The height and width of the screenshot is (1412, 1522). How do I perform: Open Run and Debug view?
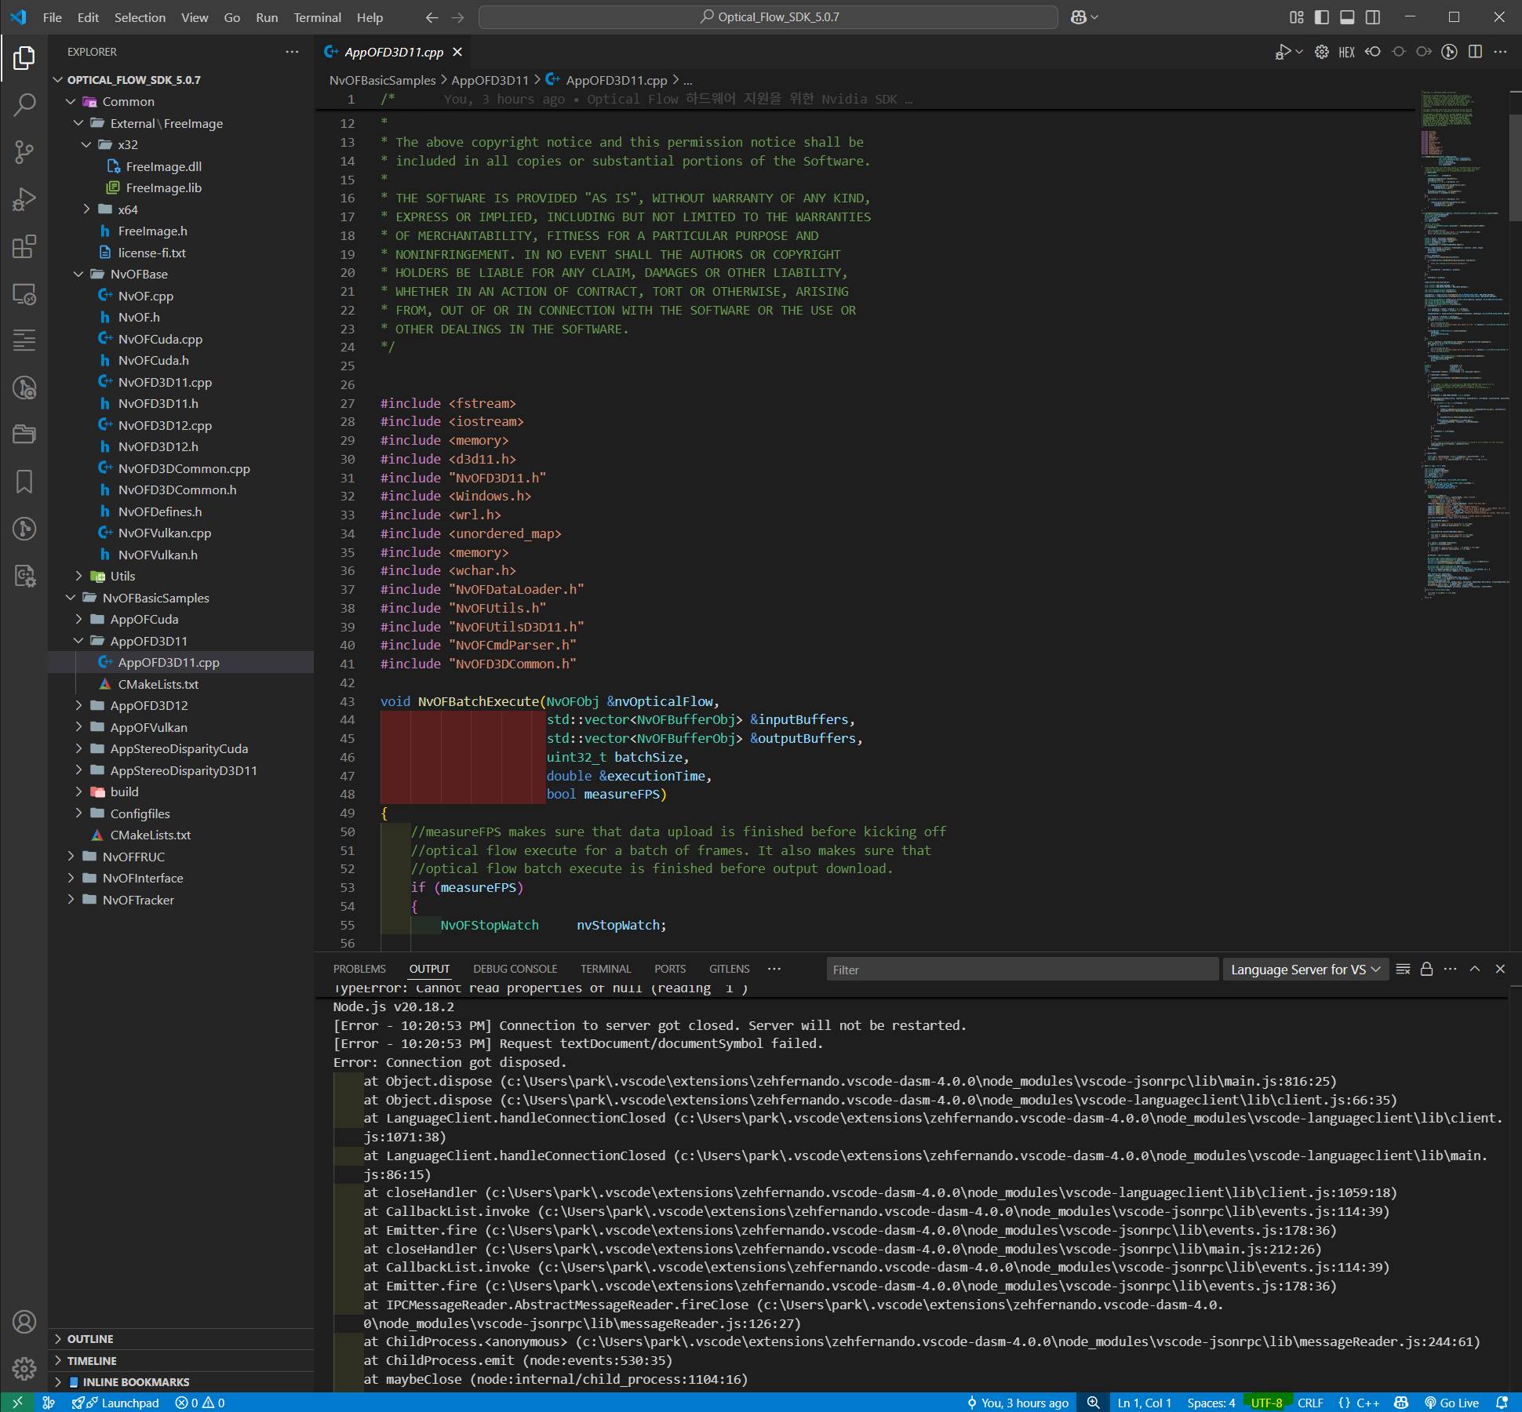[24, 199]
